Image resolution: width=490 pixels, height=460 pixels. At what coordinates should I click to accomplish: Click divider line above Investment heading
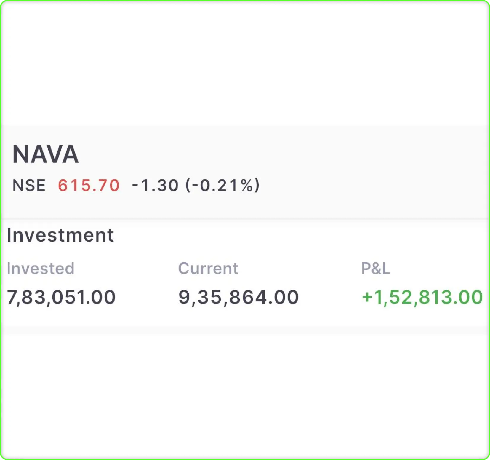point(245,219)
